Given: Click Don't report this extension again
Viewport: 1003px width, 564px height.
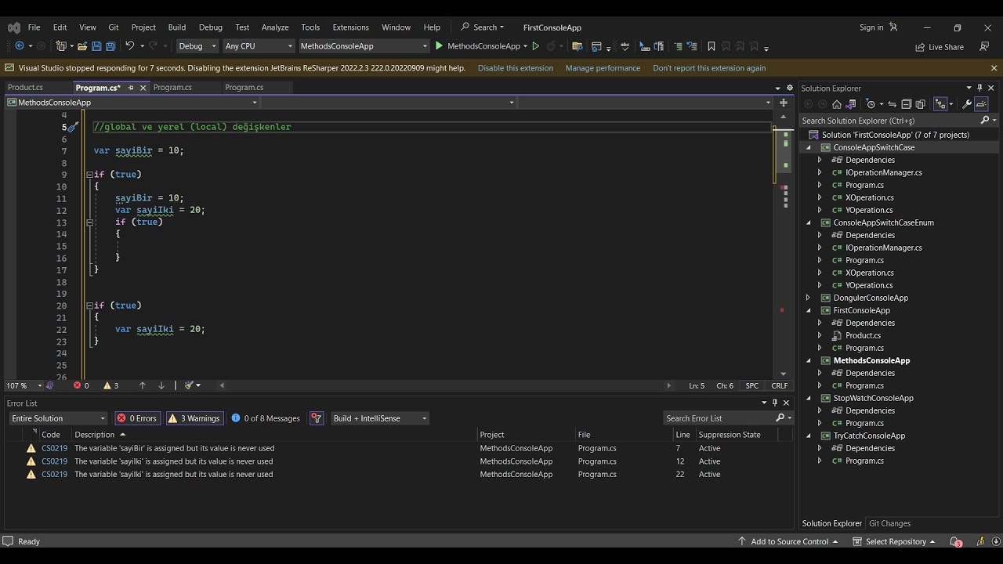Looking at the screenshot, I should point(709,68).
